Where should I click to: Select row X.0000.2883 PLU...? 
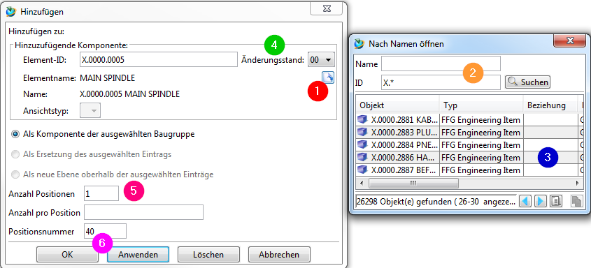pos(469,133)
